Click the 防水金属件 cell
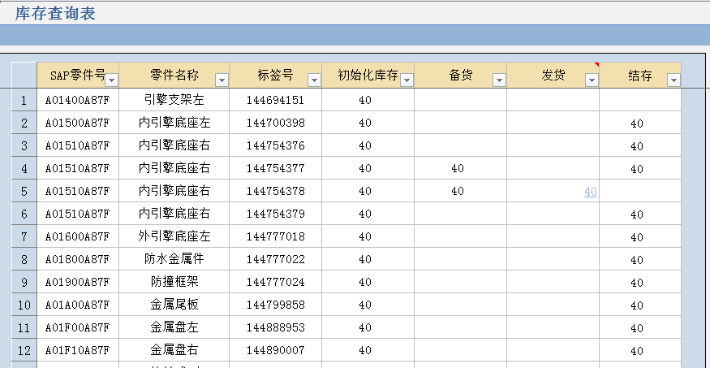 174,259
